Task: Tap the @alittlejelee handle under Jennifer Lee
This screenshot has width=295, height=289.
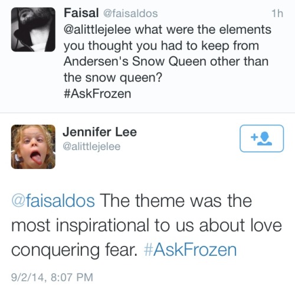Action: pos(91,147)
